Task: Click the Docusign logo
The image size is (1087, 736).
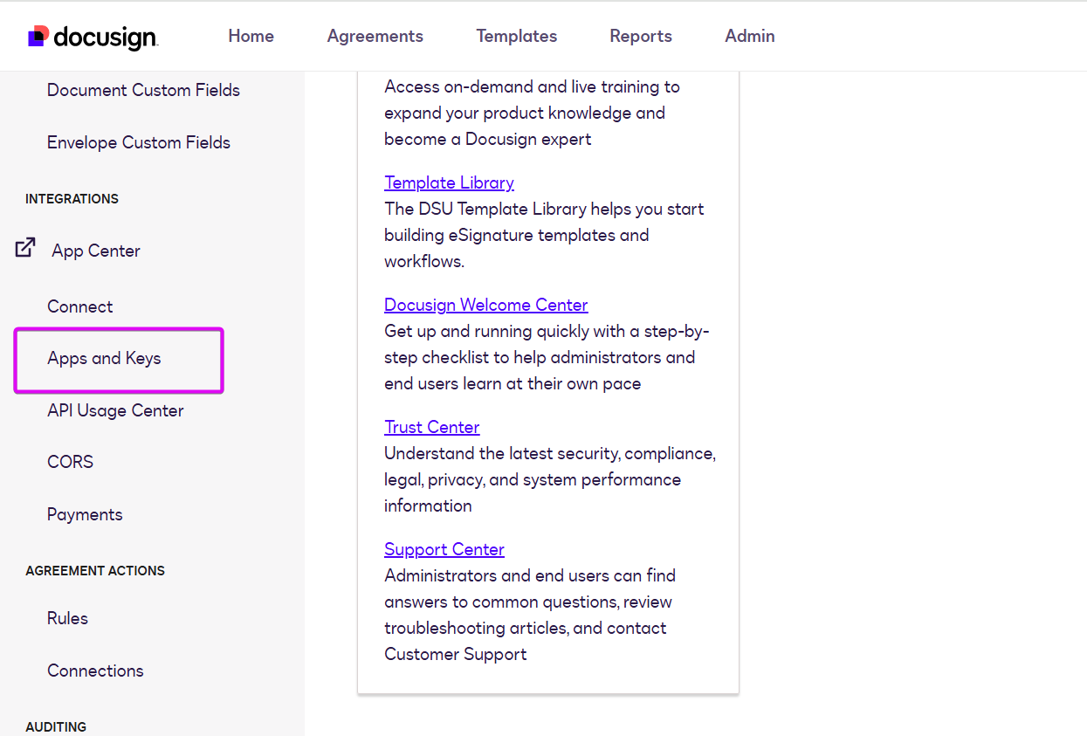Action: (x=92, y=36)
